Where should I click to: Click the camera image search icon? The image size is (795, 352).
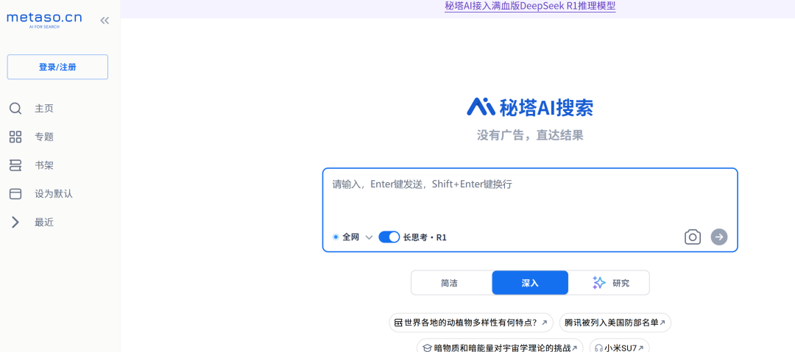tap(693, 237)
